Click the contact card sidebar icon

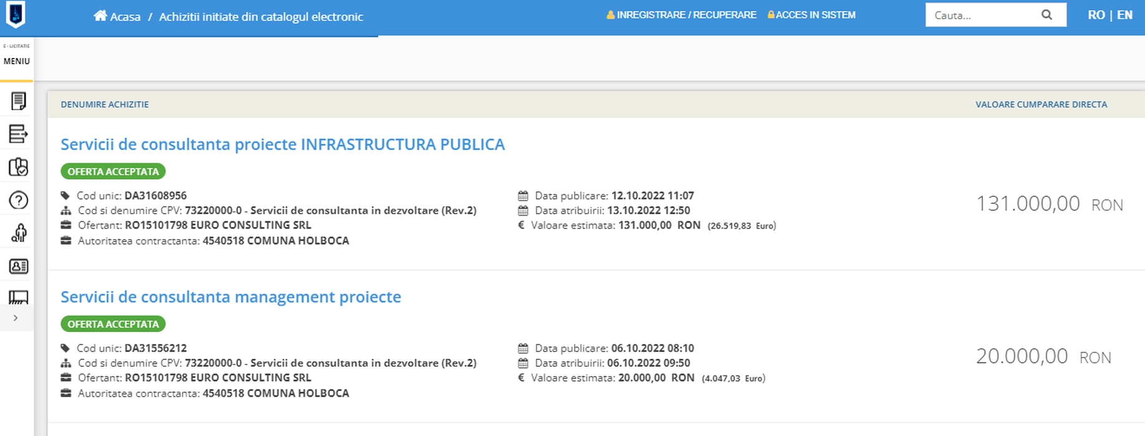[19, 266]
